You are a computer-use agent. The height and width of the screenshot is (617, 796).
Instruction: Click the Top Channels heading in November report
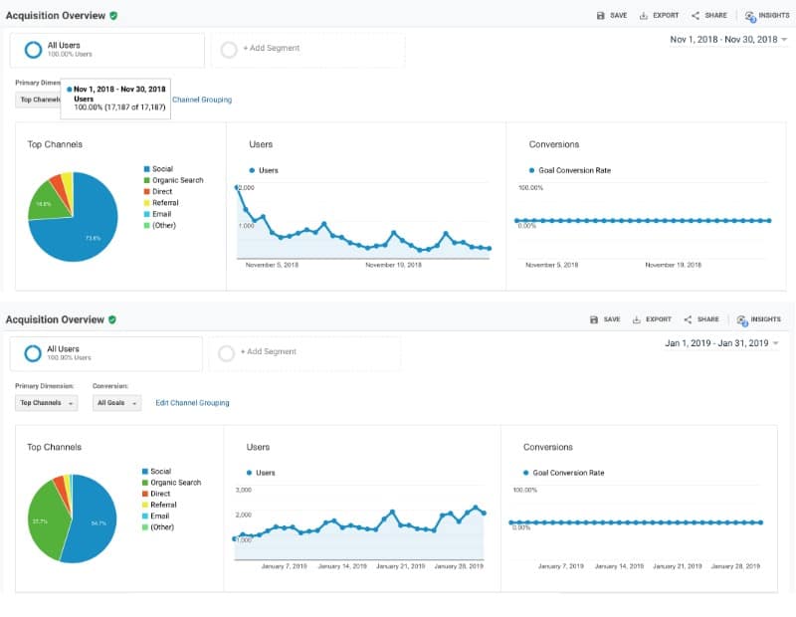[55, 144]
